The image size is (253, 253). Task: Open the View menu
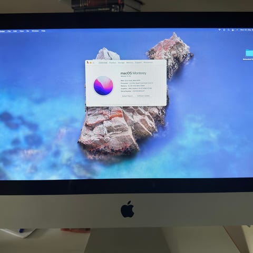click(22, 31)
